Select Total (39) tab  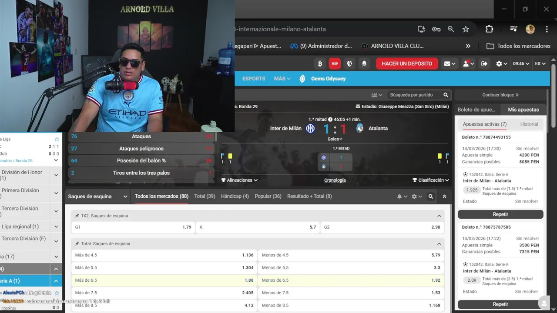205,196
